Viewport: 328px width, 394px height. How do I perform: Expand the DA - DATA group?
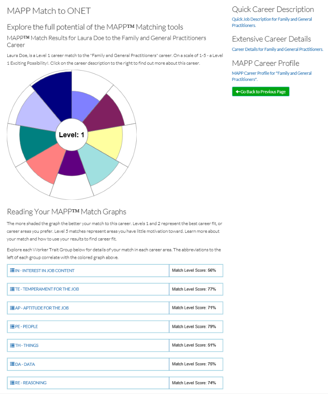click(88, 364)
